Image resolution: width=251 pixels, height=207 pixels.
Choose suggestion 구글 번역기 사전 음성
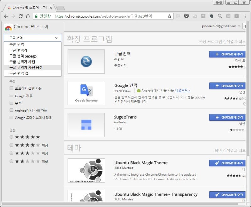(x=33, y=68)
